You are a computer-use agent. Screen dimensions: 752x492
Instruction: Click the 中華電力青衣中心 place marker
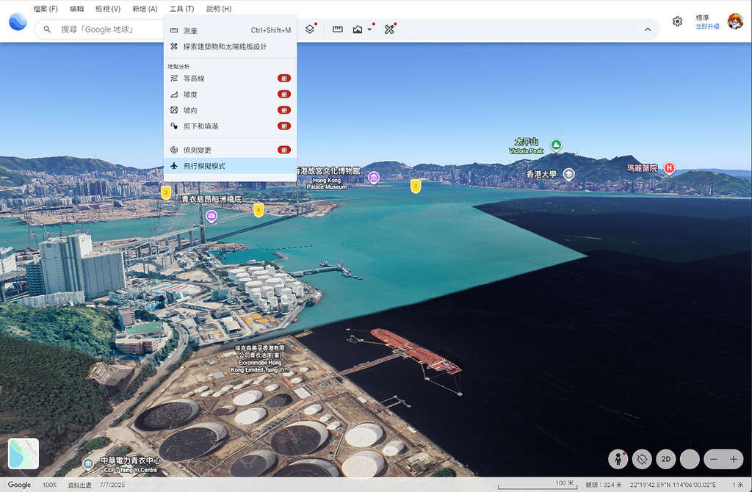pos(88,463)
